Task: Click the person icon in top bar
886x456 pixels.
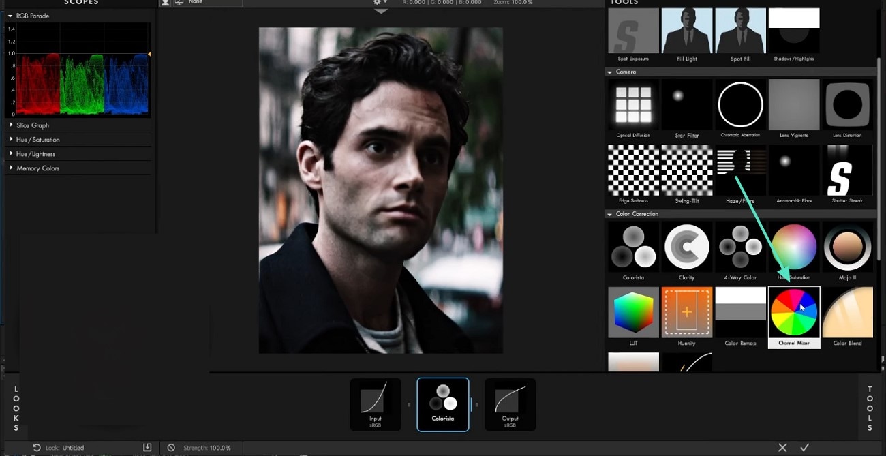Action: (165, 3)
